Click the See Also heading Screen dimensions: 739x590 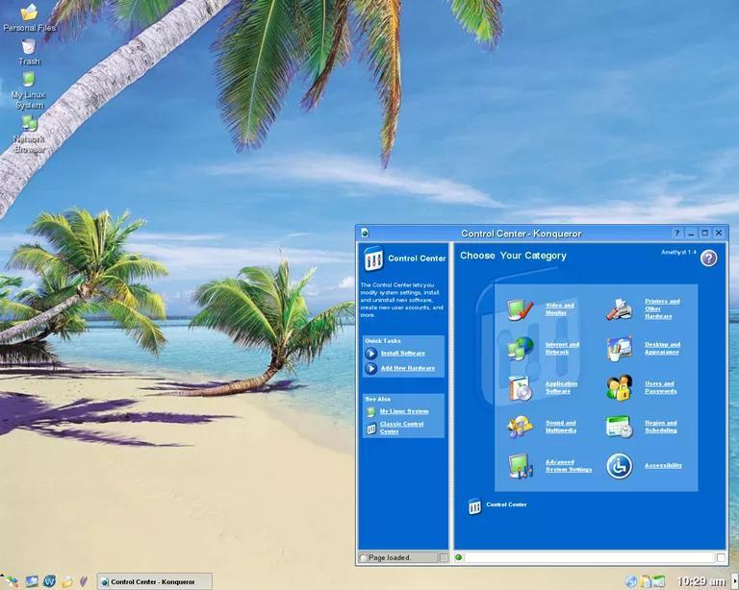(x=377, y=399)
